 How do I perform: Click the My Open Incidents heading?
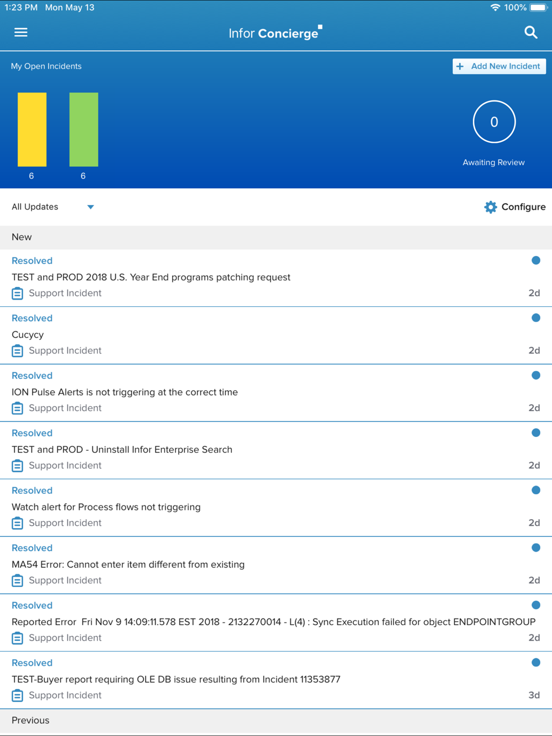46,66
